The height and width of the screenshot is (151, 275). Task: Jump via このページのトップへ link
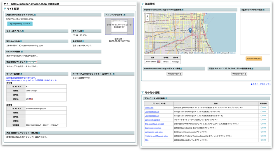[261, 84]
